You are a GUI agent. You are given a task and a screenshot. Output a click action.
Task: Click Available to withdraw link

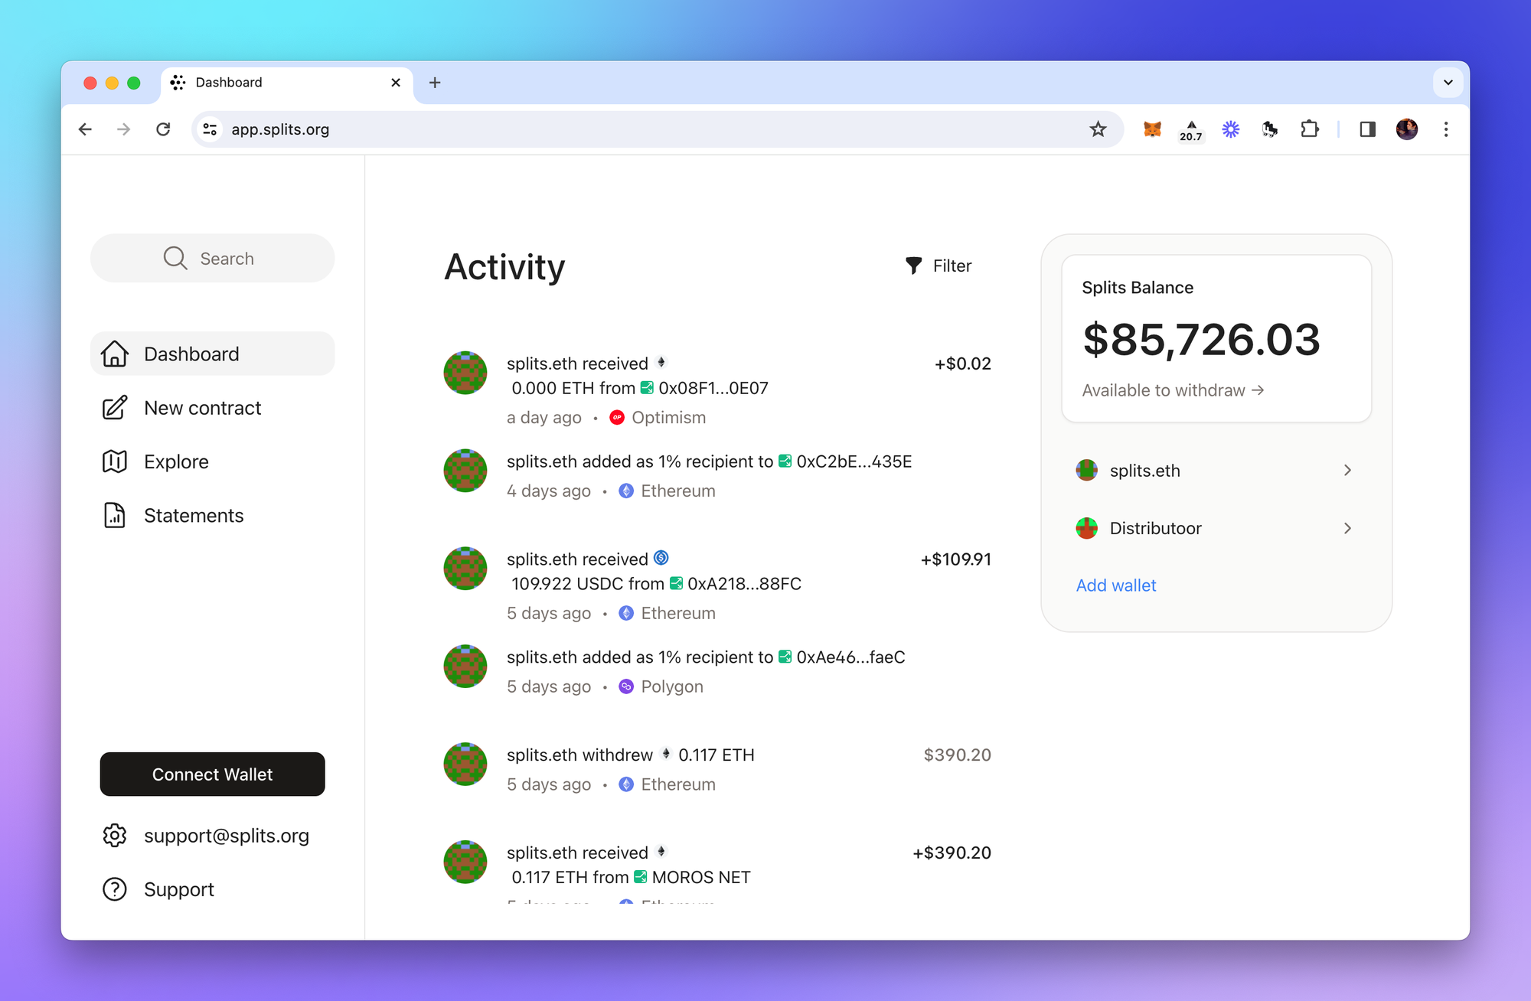1172,390
